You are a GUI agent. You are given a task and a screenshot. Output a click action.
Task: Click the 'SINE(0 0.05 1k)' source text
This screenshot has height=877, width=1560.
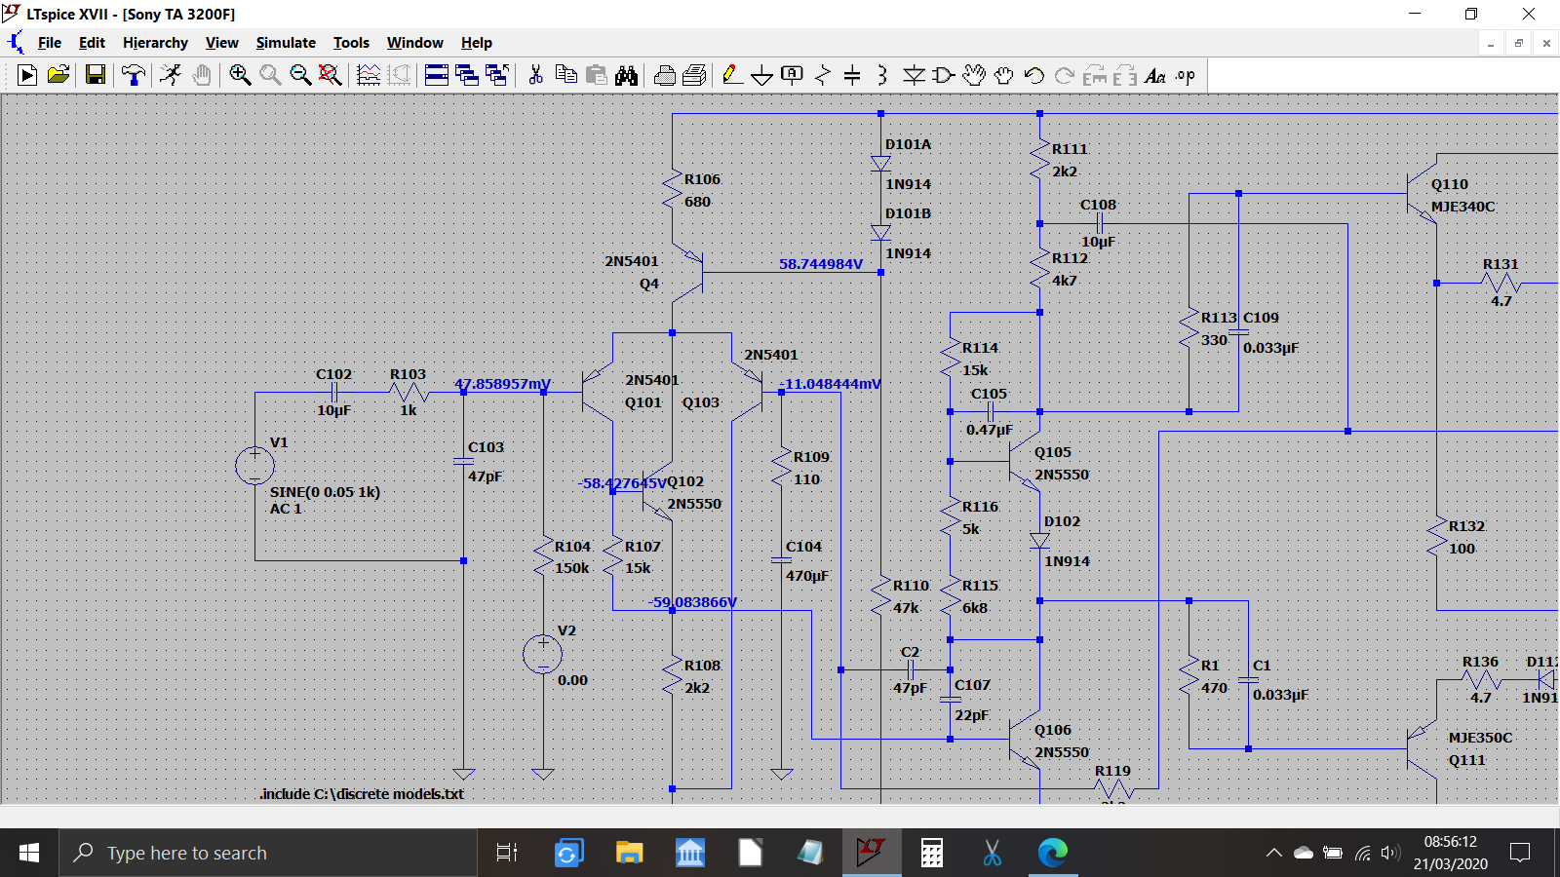pyautogui.click(x=325, y=492)
